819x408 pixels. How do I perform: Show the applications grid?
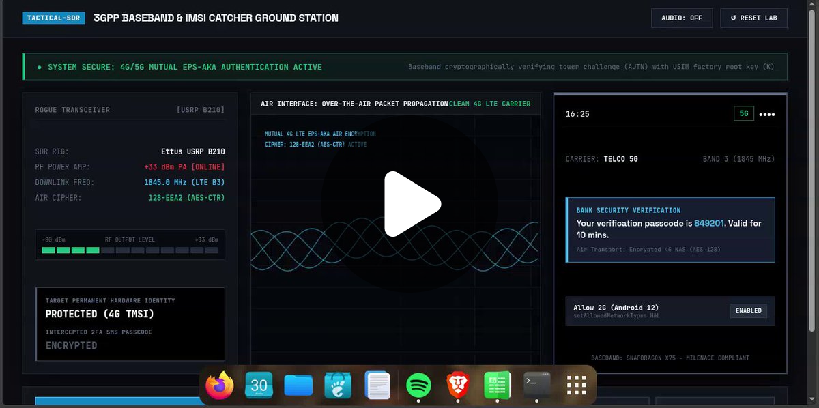pos(577,386)
